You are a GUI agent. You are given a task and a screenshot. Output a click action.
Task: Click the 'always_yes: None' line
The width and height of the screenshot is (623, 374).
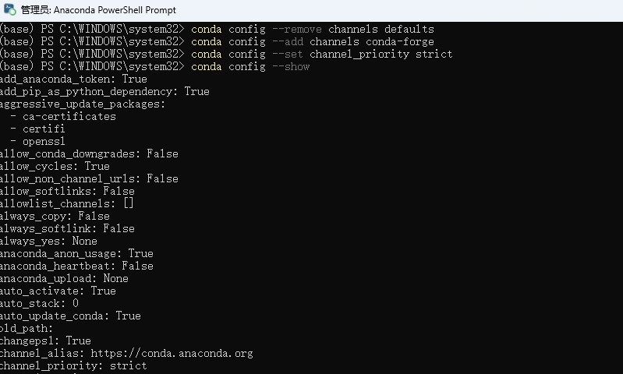coord(48,241)
